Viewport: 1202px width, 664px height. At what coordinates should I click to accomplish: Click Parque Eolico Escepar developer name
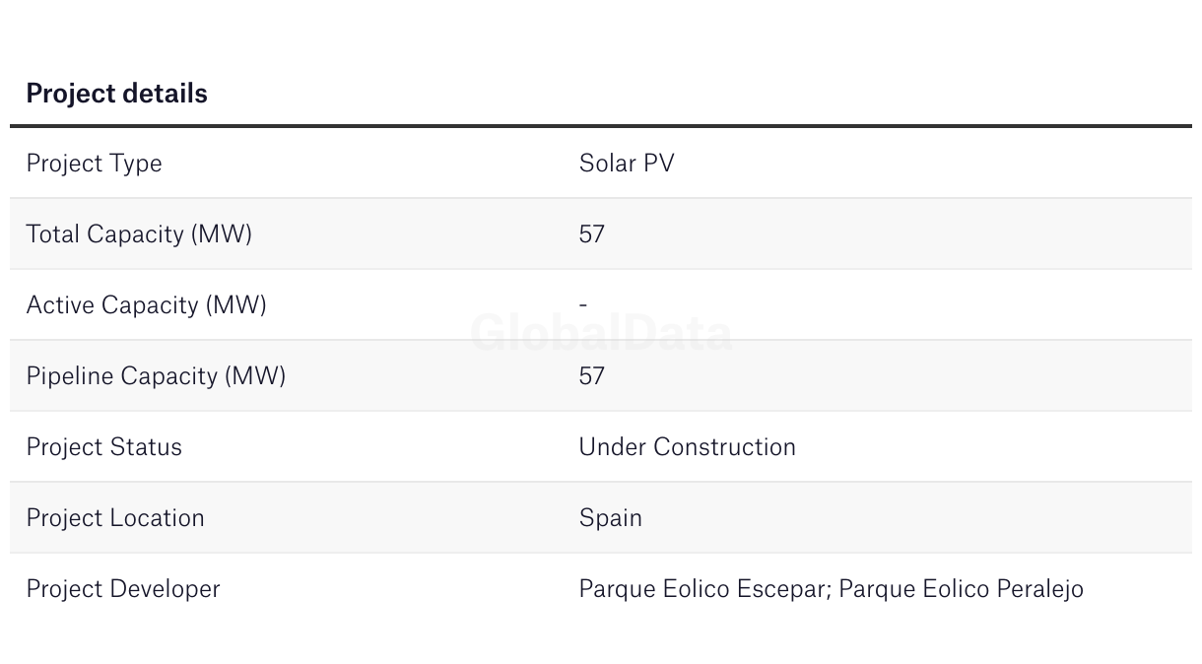(x=704, y=589)
